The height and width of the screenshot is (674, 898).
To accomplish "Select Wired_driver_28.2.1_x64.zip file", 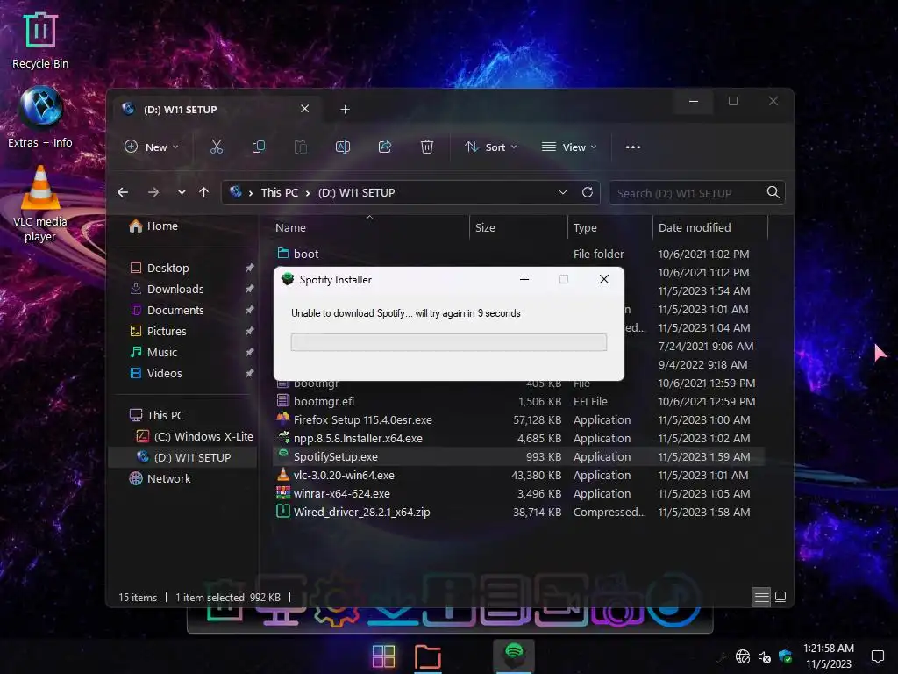I will 518,512.
